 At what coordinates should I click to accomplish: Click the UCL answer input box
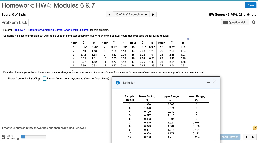pos(44,79)
